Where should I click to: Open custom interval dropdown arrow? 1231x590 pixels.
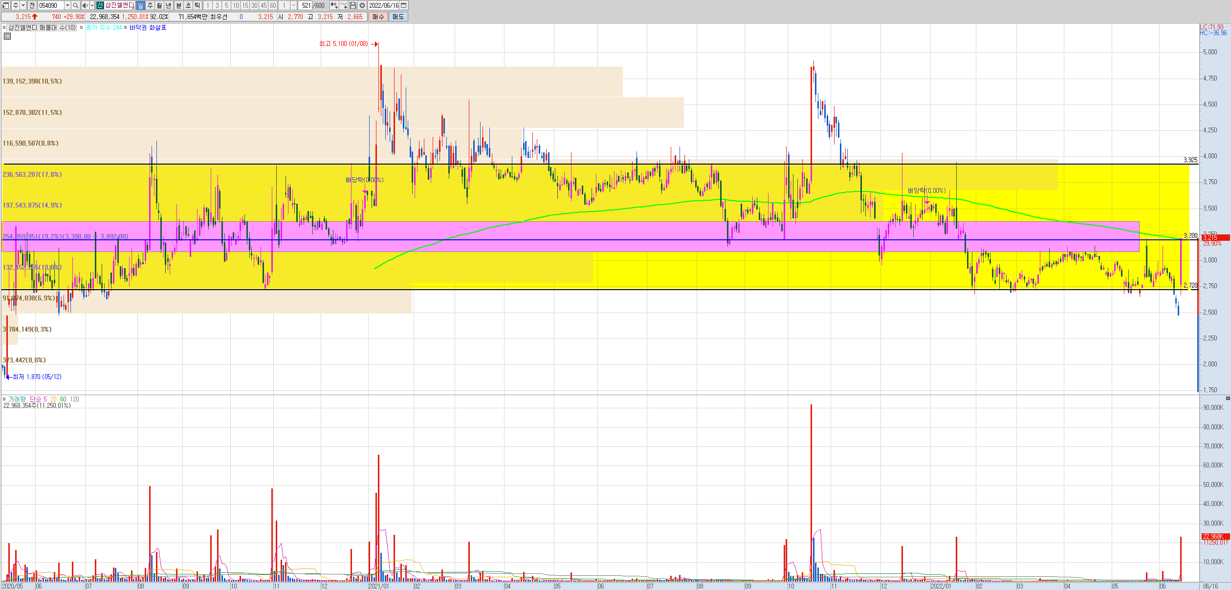pos(293,5)
